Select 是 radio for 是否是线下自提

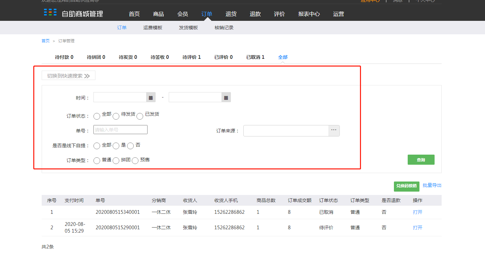pyautogui.click(x=116, y=146)
